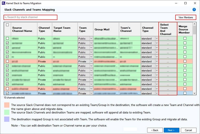Screen dimensions: 200x134
Task: Expand standard dropdown on orange Private row
Action: [x=157, y=61]
